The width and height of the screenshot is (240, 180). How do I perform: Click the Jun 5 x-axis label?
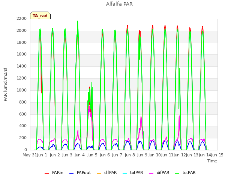92,155
